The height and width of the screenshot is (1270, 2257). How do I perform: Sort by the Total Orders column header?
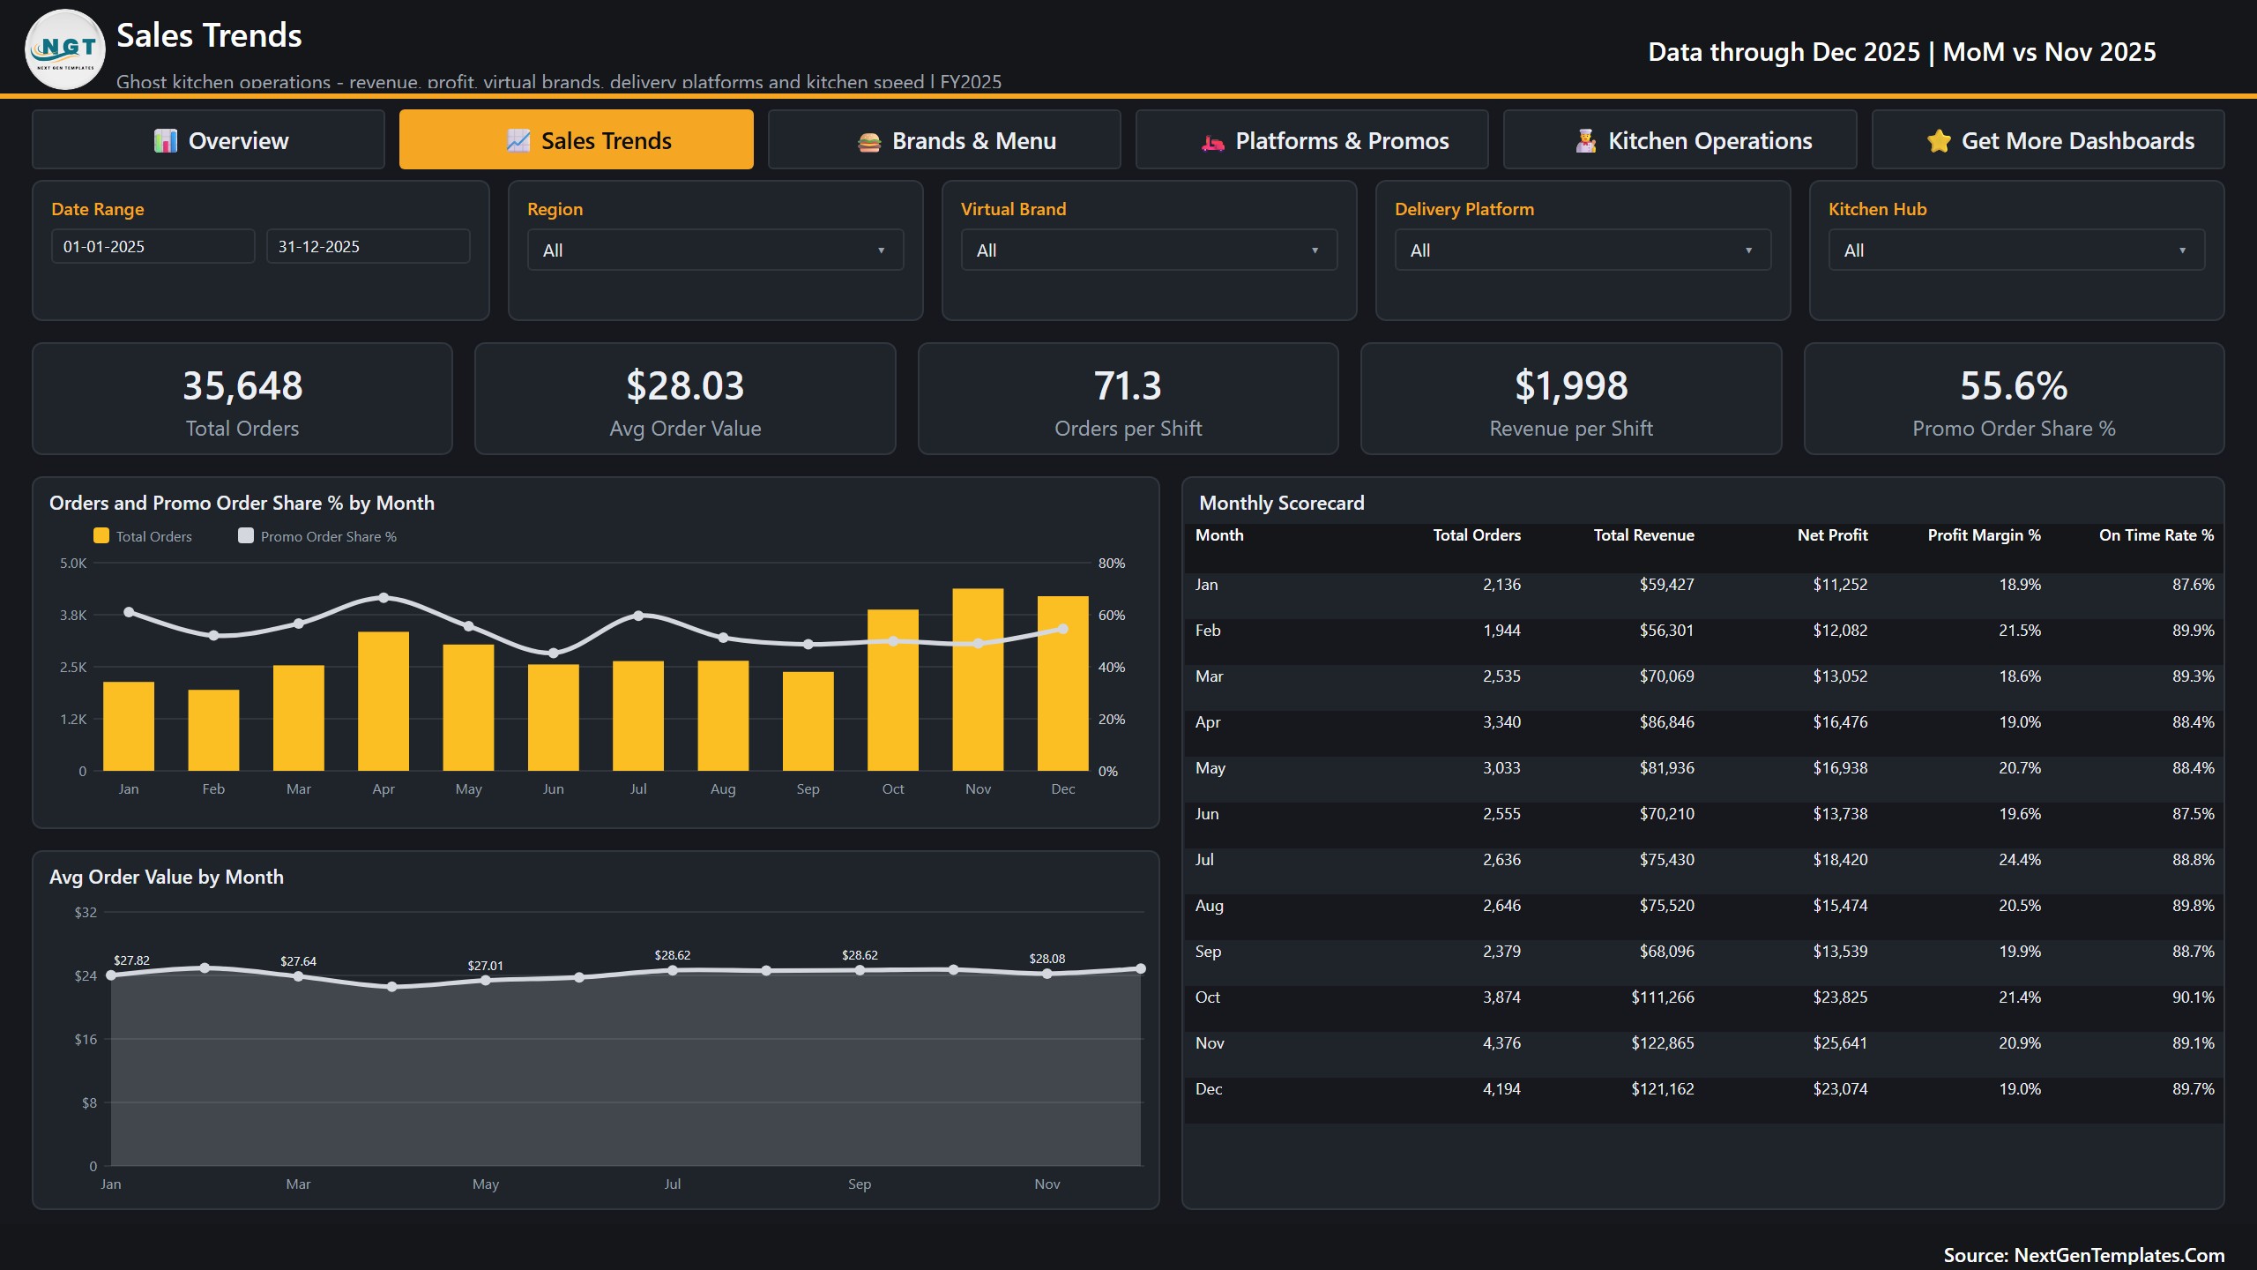tap(1477, 535)
